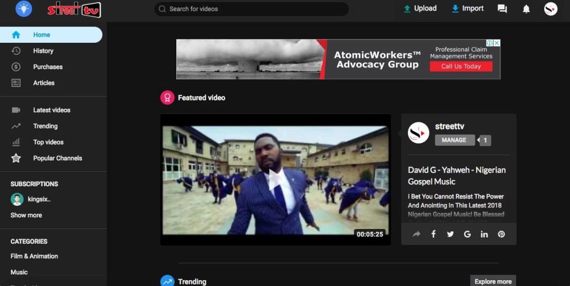This screenshot has height=286, width=570.
Task: Open the Import video option
Action: click(468, 8)
